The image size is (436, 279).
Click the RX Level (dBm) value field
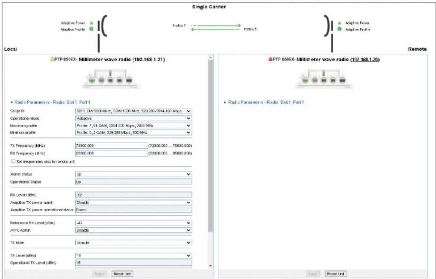coord(133,195)
